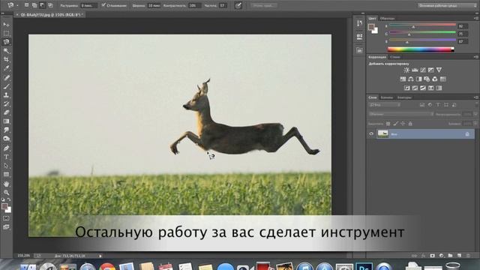Toggle lock all padlock in Layers
The width and height of the screenshot is (480, 270).
tap(410, 124)
